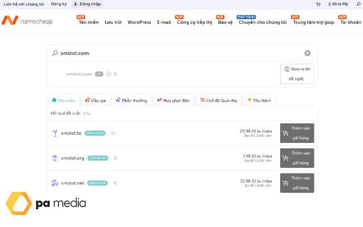Show info icon for smstot.com
The image size is (363, 227).
[108, 74]
